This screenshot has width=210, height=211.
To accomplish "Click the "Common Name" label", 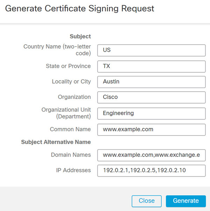I will tap(70, 129).
